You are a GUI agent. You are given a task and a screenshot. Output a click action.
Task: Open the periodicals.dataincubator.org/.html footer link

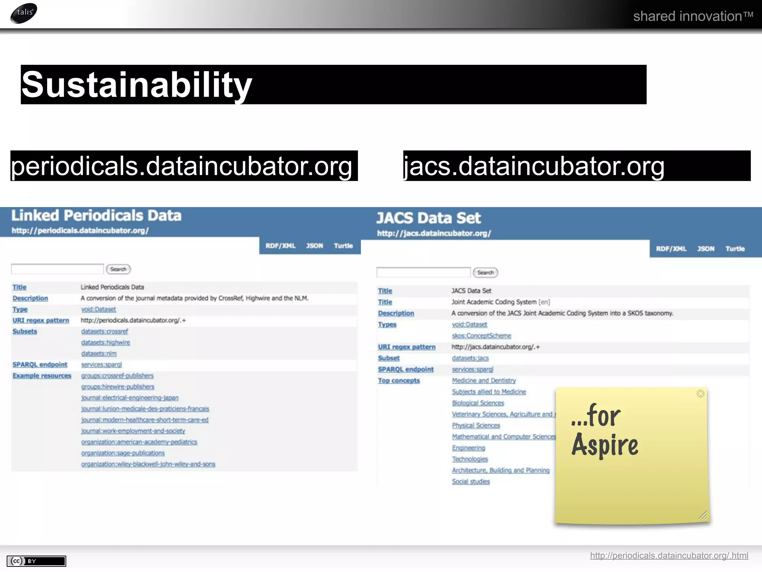669,556
